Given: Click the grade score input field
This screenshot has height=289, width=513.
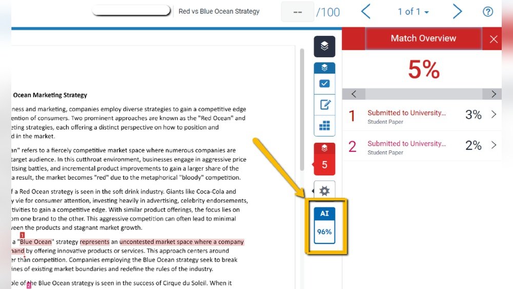Looking at the screenshot, I should click(x=298, y=12).
